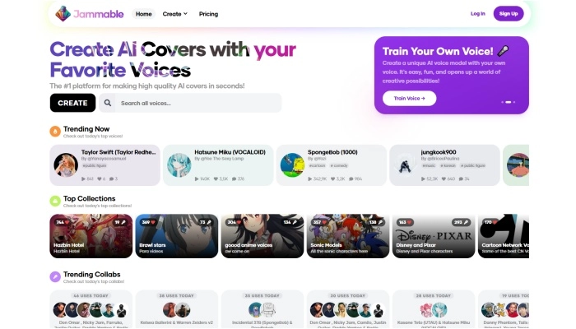This screenshot has width=576, height=329.
Task: Open the Hatsune Miku (VOCALOID) voice
Action: click(x=218, y=165)
